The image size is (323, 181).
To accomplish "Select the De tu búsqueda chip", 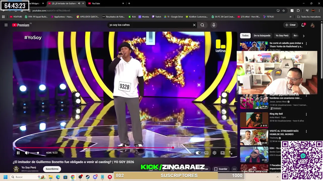I will tap(262, 35).
